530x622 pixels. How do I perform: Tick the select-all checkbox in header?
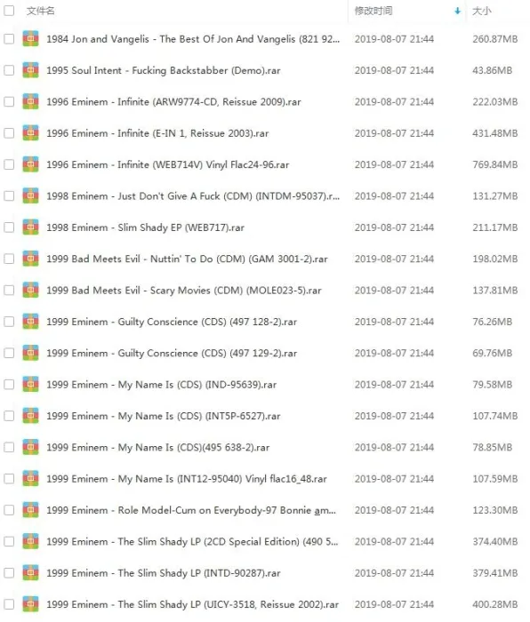click(9, 11)
